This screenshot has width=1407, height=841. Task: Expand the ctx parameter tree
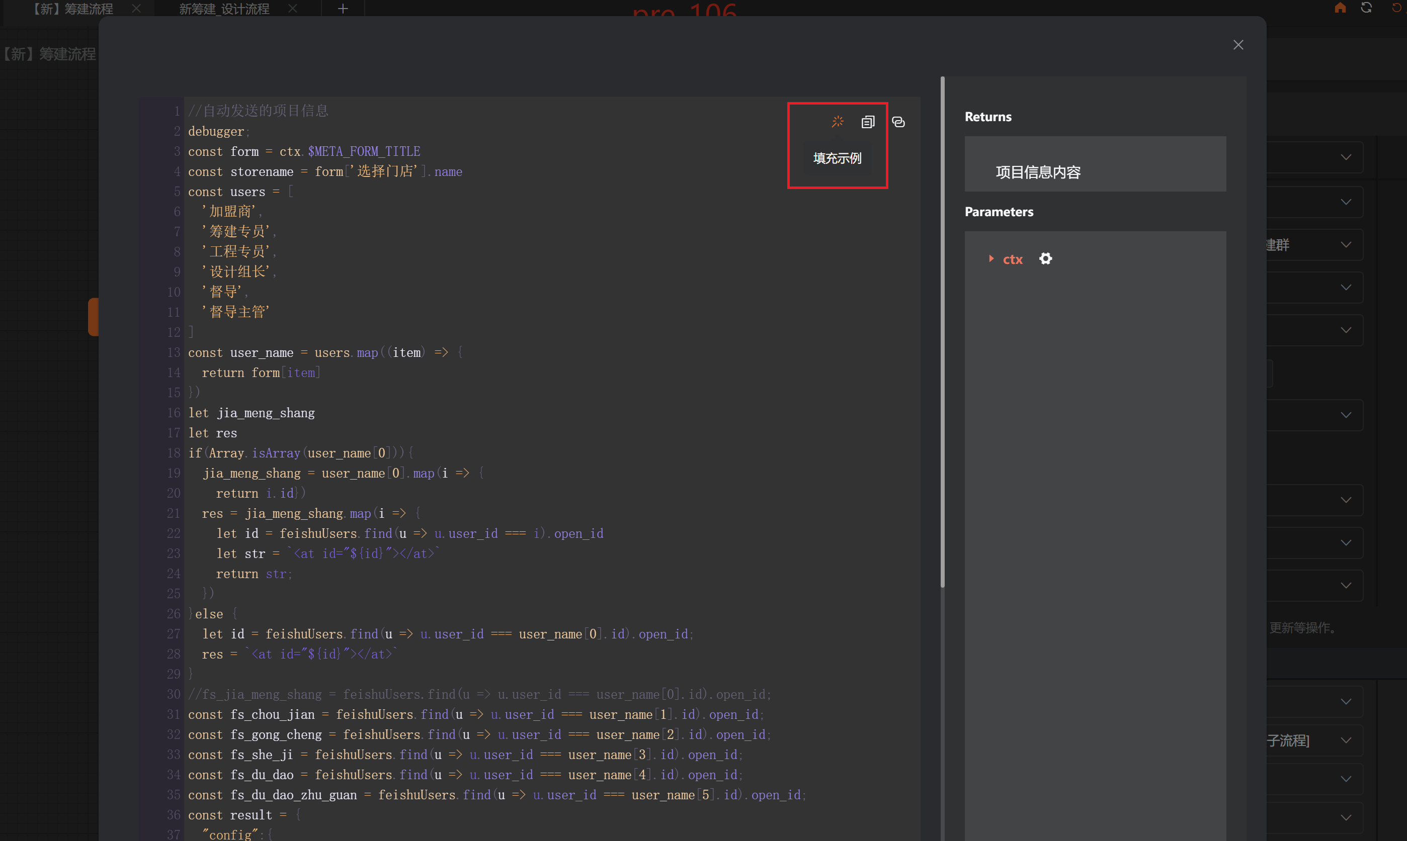pyautogui.click(x=991, y=259)
